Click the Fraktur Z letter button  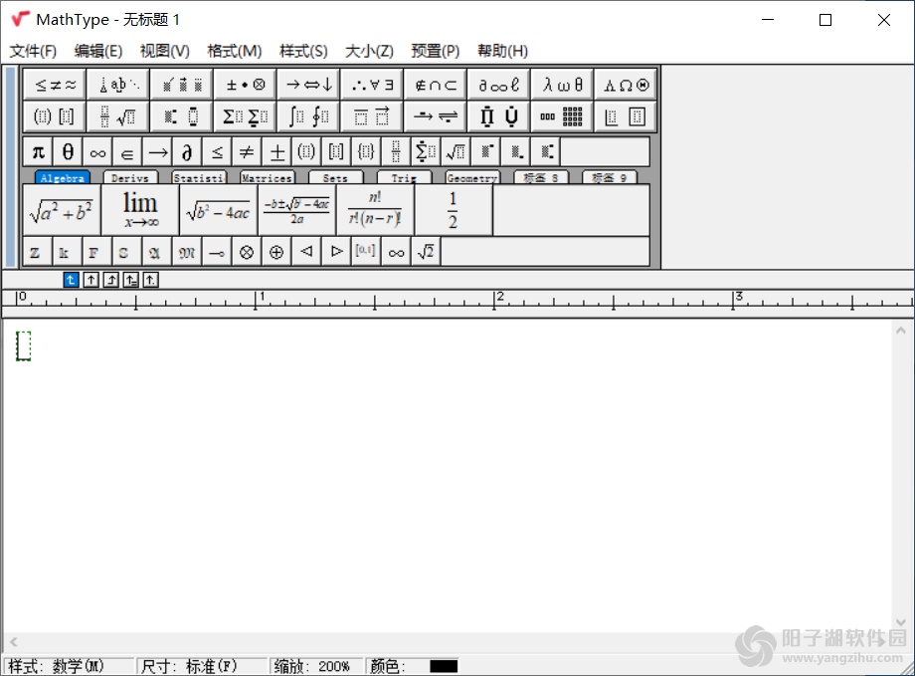coord(35,252)
